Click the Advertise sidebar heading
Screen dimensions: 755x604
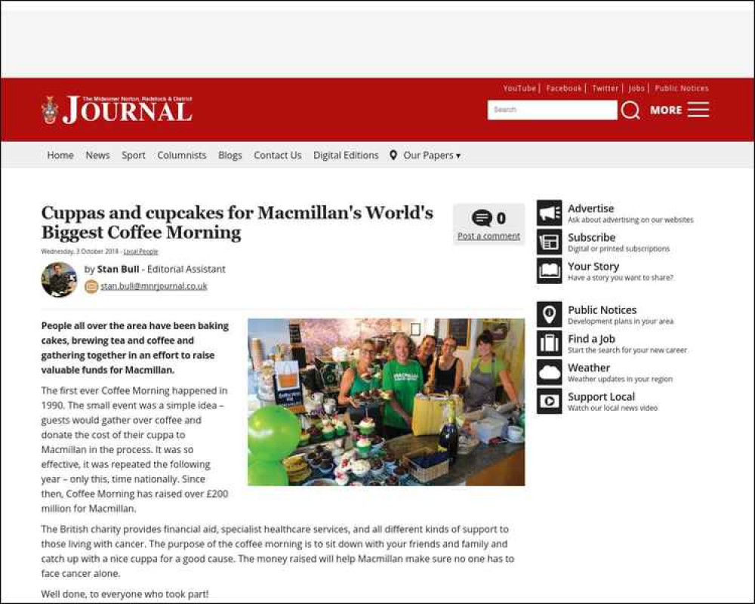pos(591,208)
